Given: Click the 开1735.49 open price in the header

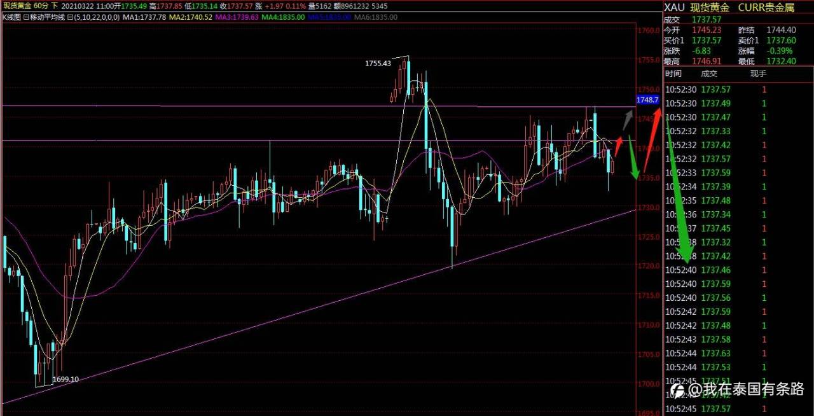Looking at the screenshot, I should (x=130, y=6).
